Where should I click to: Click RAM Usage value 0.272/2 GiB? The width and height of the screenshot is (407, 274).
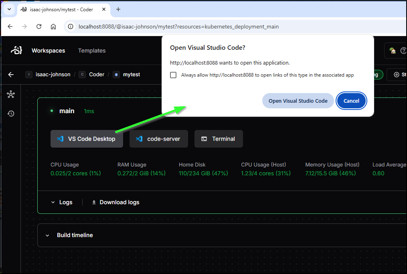[x=142, y=173]
